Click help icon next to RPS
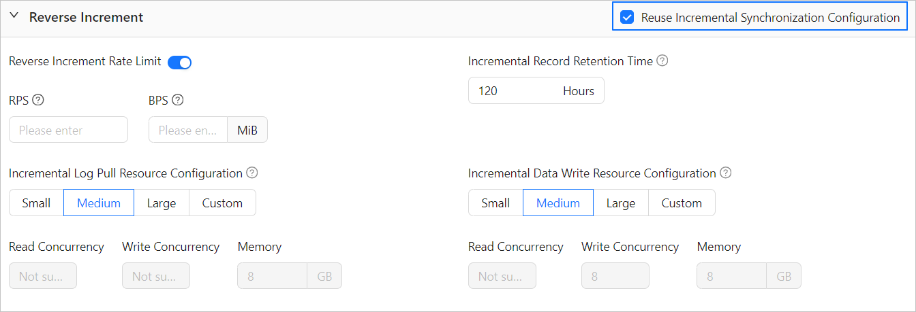Screen dimensions: 916x312 click(x=38, y=100)
